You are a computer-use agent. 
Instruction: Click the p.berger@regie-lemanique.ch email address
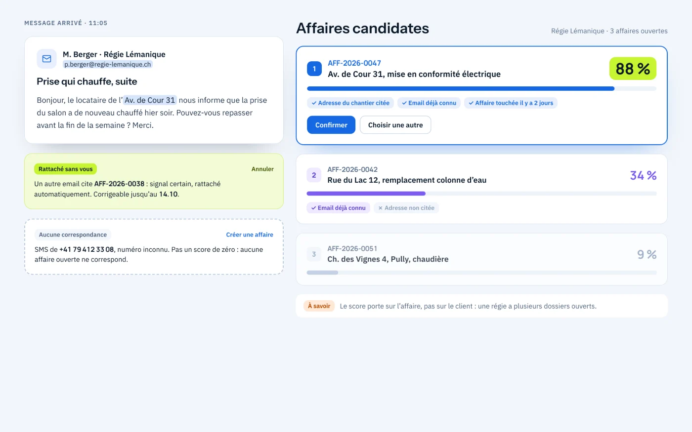tap(108, 64)
